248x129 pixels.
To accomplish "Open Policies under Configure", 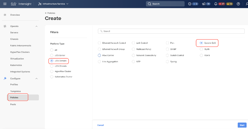I will point(23,98).
